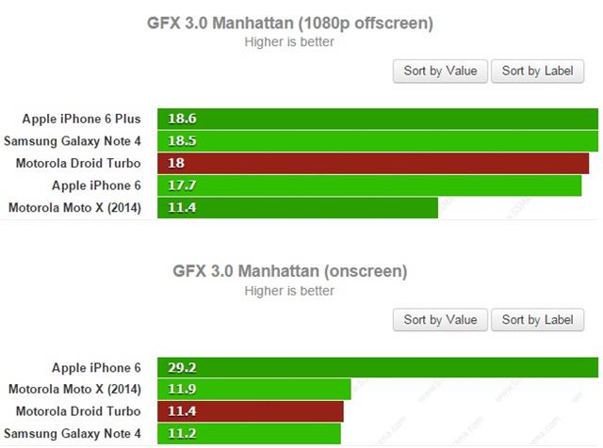Select the Samsung Galaxy Note 4 11.2 bar
This screenshot has width=603, height=448.
249,433
